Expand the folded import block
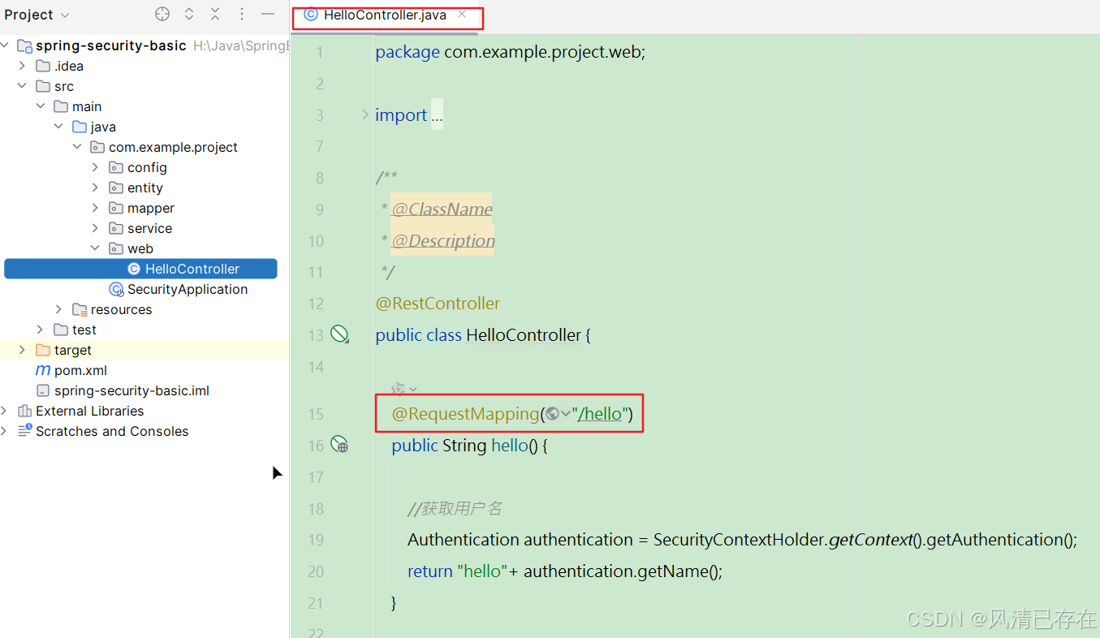The height and width of the screenshot is (638, 1100). [x=365, y=114]
